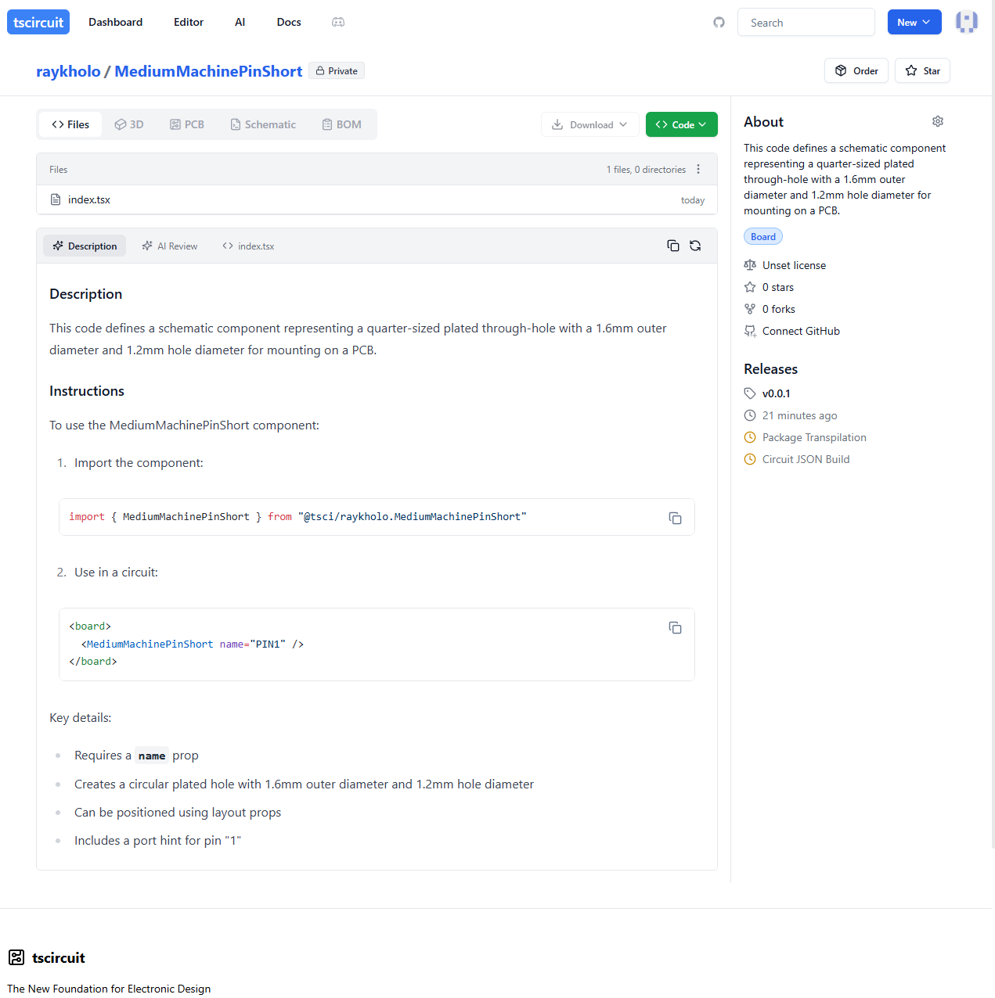995x998 pixels.
Task: Star the MediumMachinePinShort package
Action: click(x=923, y=70)
